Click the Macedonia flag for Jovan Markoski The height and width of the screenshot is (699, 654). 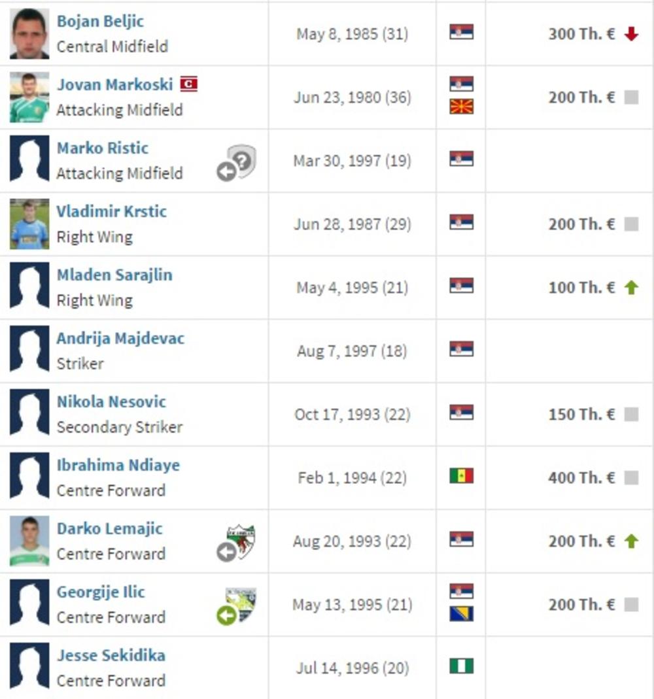[x=461, y=107]
